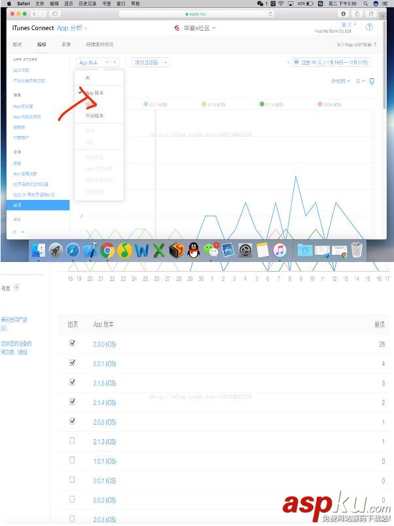This screenshot has height=526, width=394.
Task: Open Xcode hammer icon in Dock
Action: pyautogui.click(x=90, y=250)
